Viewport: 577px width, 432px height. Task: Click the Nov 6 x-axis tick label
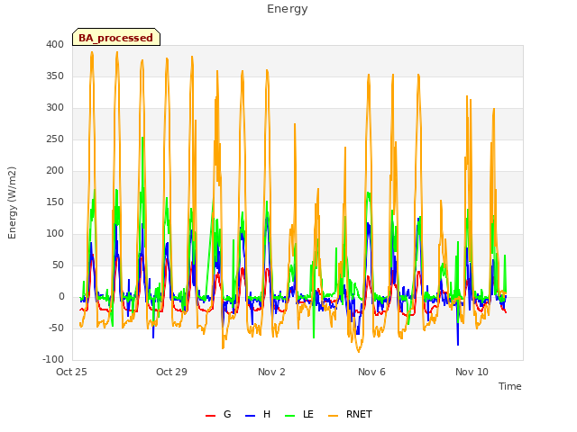click(x=371, y=372)
